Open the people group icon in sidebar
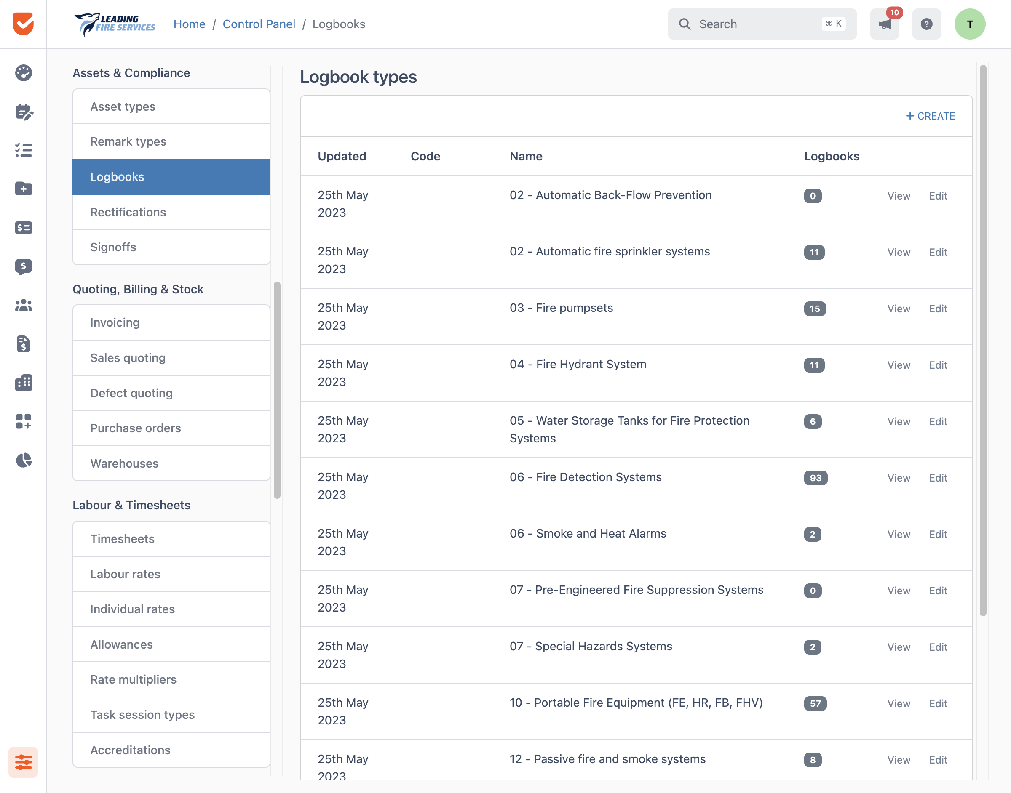The width and height of the screenshot is (1011, 793). 23,305
